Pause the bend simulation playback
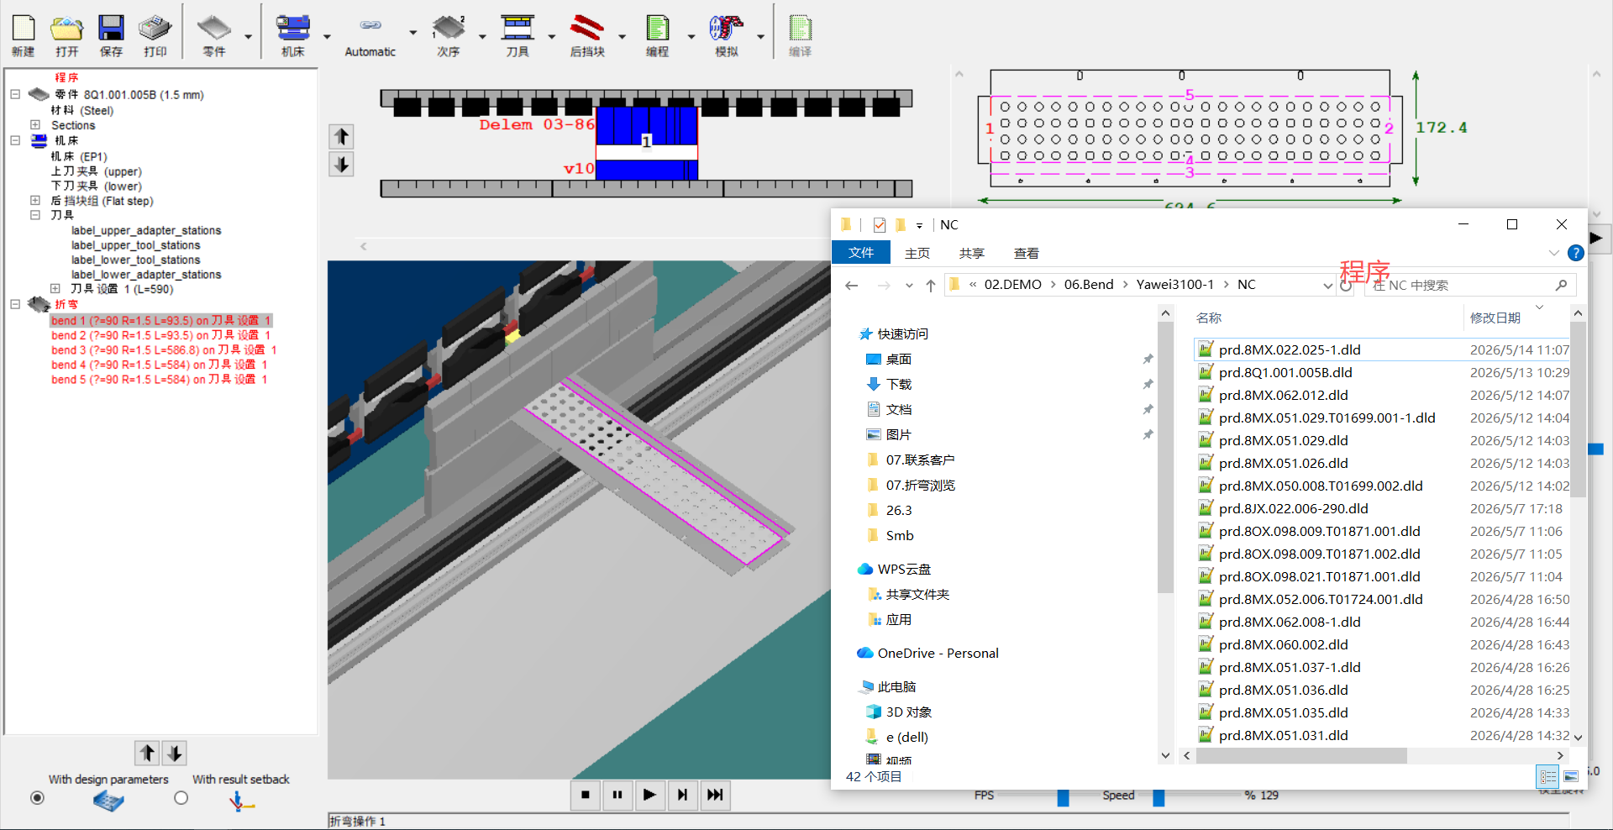Screen dimensions: 1613x830 (x=617, y=795)
